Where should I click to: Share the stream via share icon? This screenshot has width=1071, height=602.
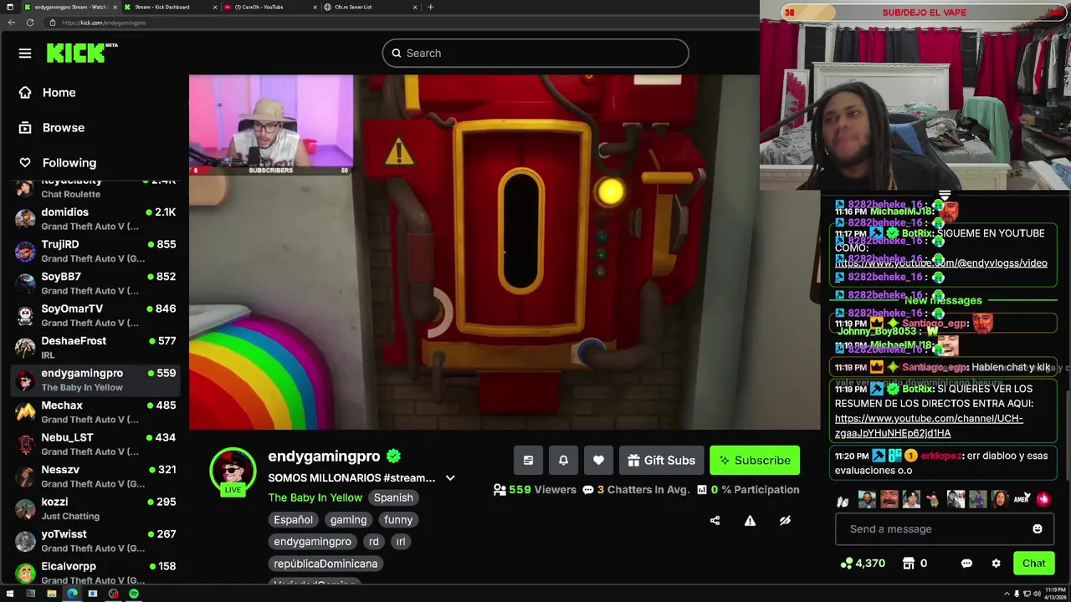pyautogui.click(x=715, y=521)
